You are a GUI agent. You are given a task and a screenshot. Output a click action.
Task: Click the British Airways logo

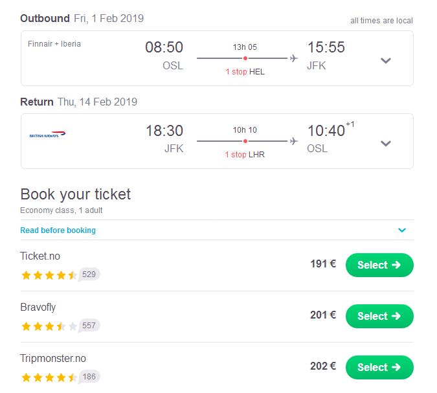[47, 134]
